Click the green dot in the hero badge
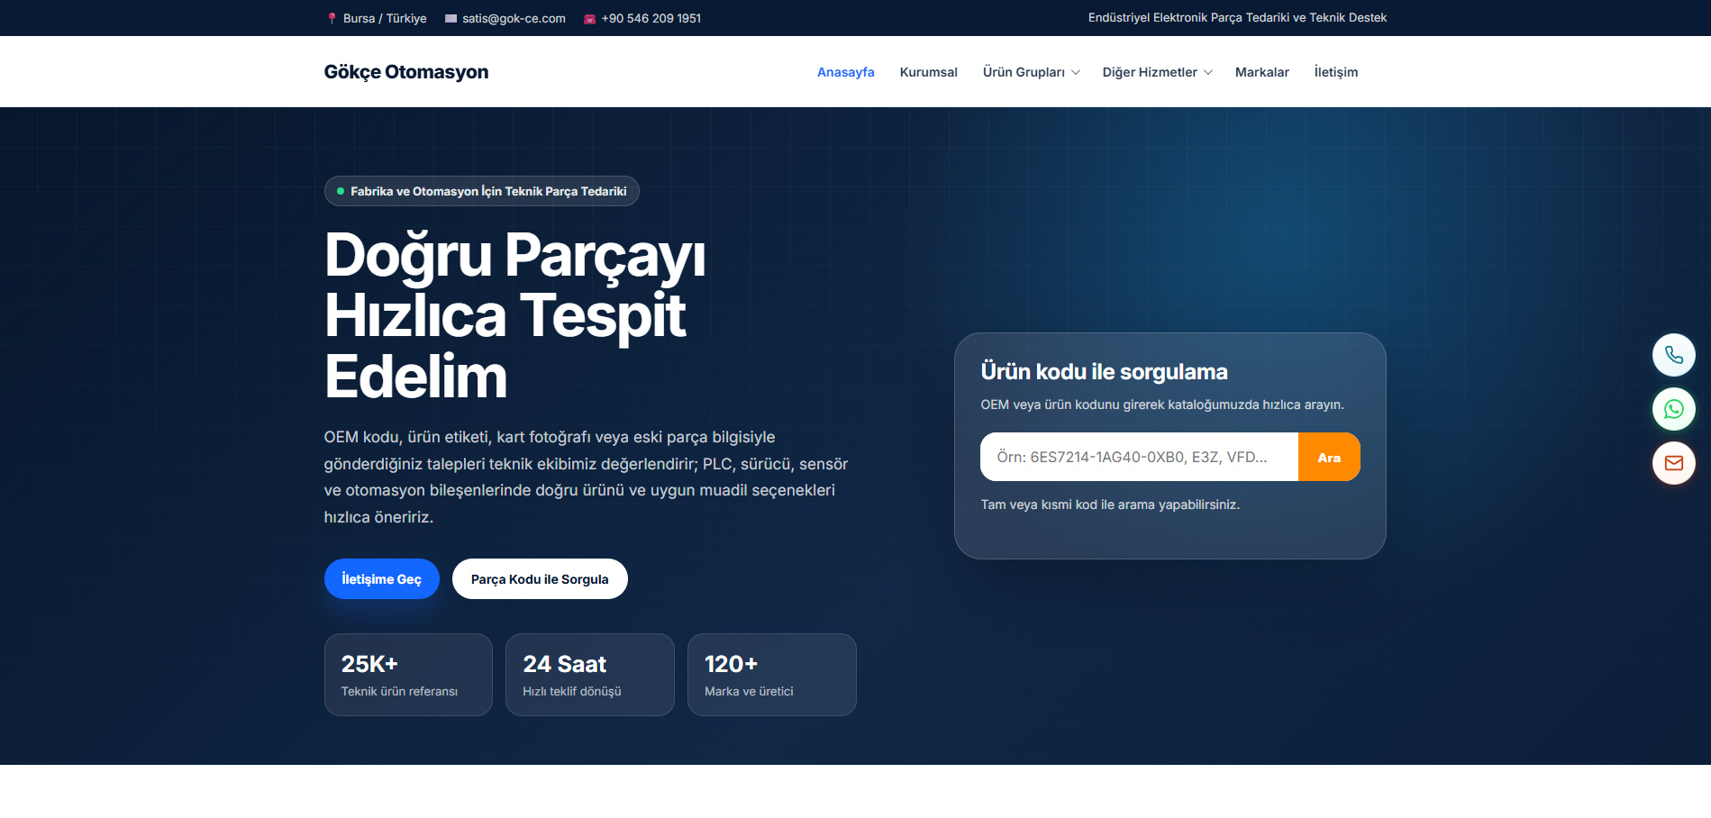The width and height of the screenshot is (1711, 818). [341, 191]
